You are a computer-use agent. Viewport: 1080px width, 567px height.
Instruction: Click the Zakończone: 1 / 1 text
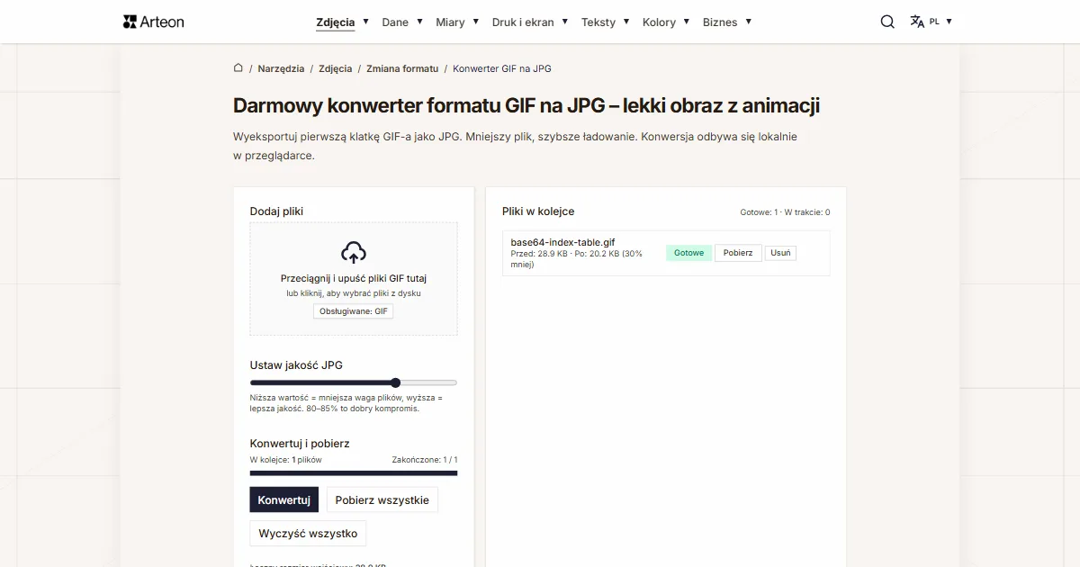click(425, 460)
